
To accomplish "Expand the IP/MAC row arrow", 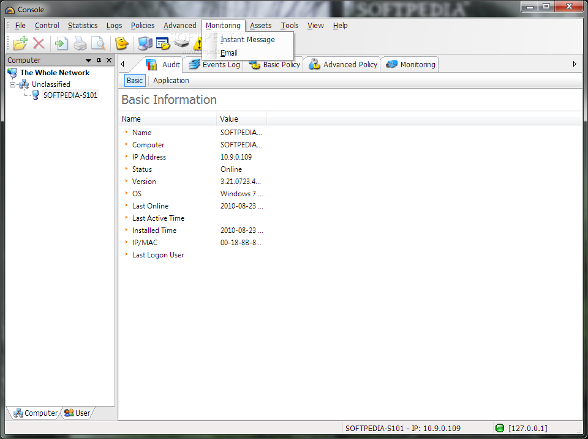I will tap(127, 243).
